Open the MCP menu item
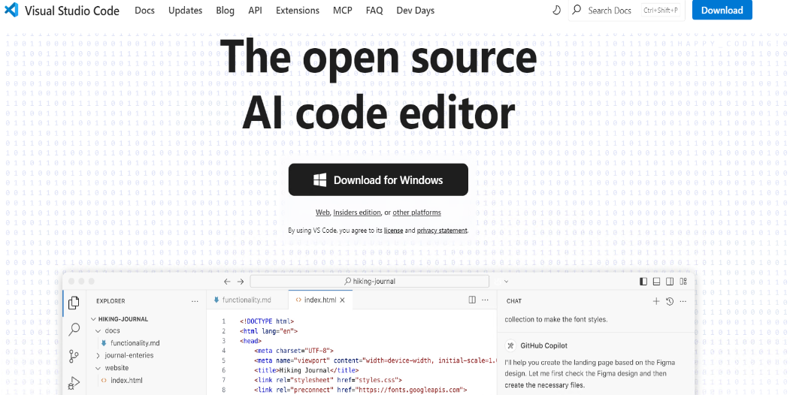790x395 pixels. click(343, 10)
